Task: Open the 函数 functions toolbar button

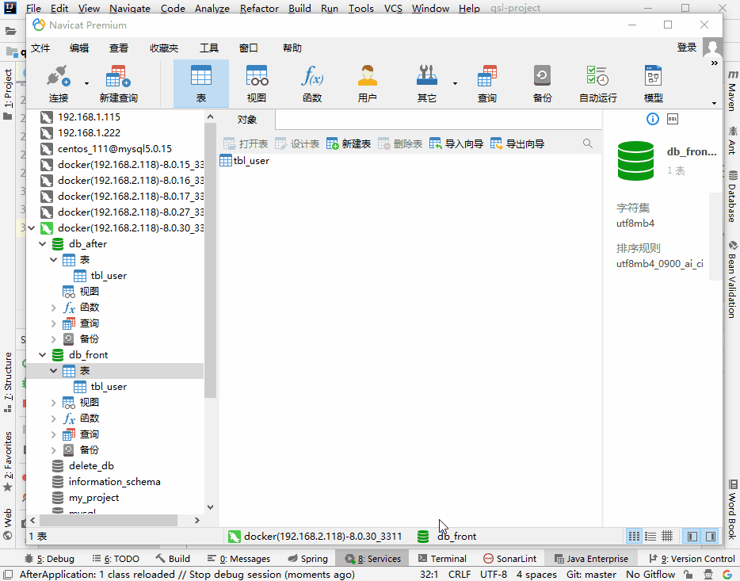Action: point(312,84)
